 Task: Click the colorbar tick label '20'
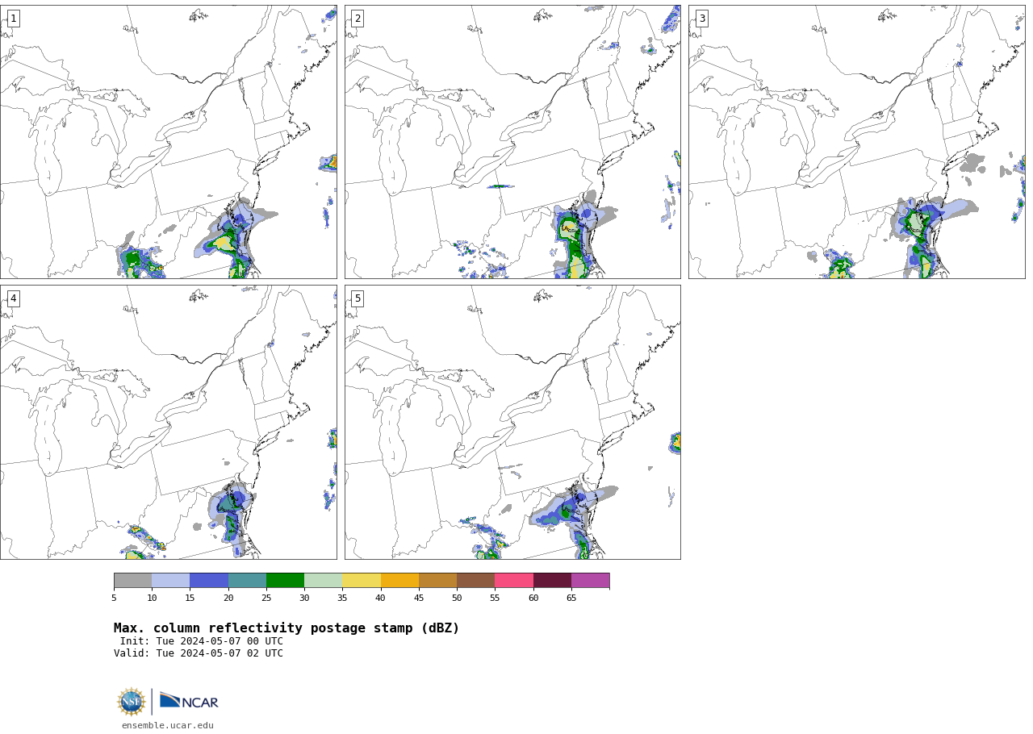click(x=228, y=598)
